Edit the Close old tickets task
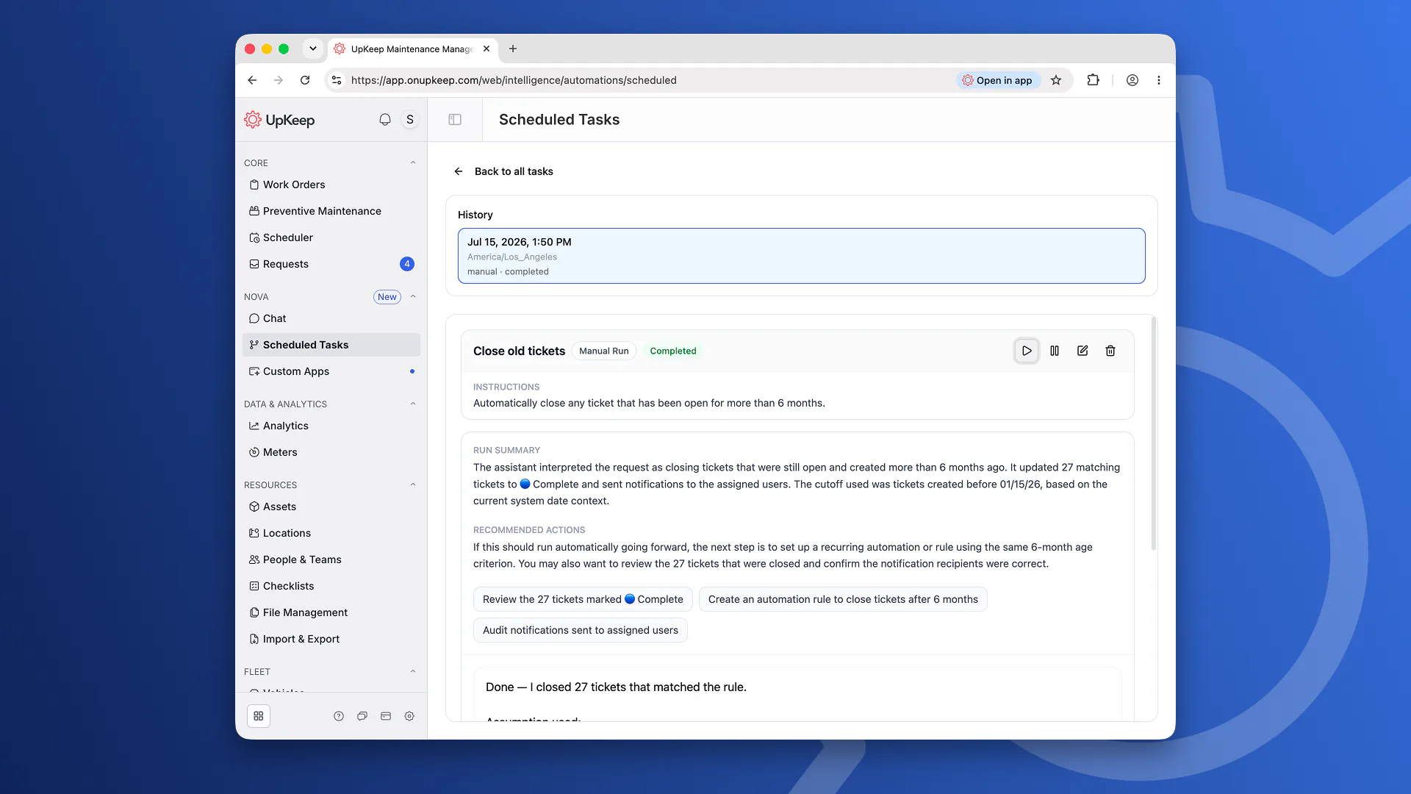1411x794 pixels. (x=1083, y=351)
